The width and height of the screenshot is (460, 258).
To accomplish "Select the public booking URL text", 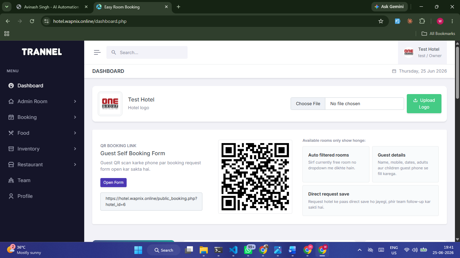I will coord(151,201).
